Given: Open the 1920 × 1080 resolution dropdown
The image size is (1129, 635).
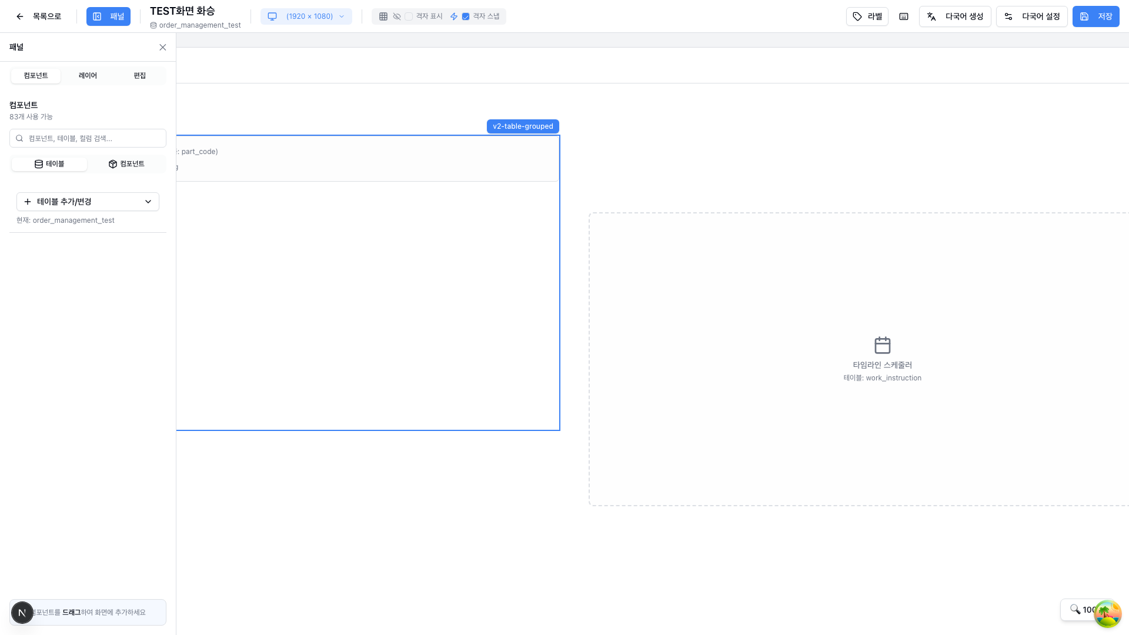Looking at the screenshot, I should [306, 16].
